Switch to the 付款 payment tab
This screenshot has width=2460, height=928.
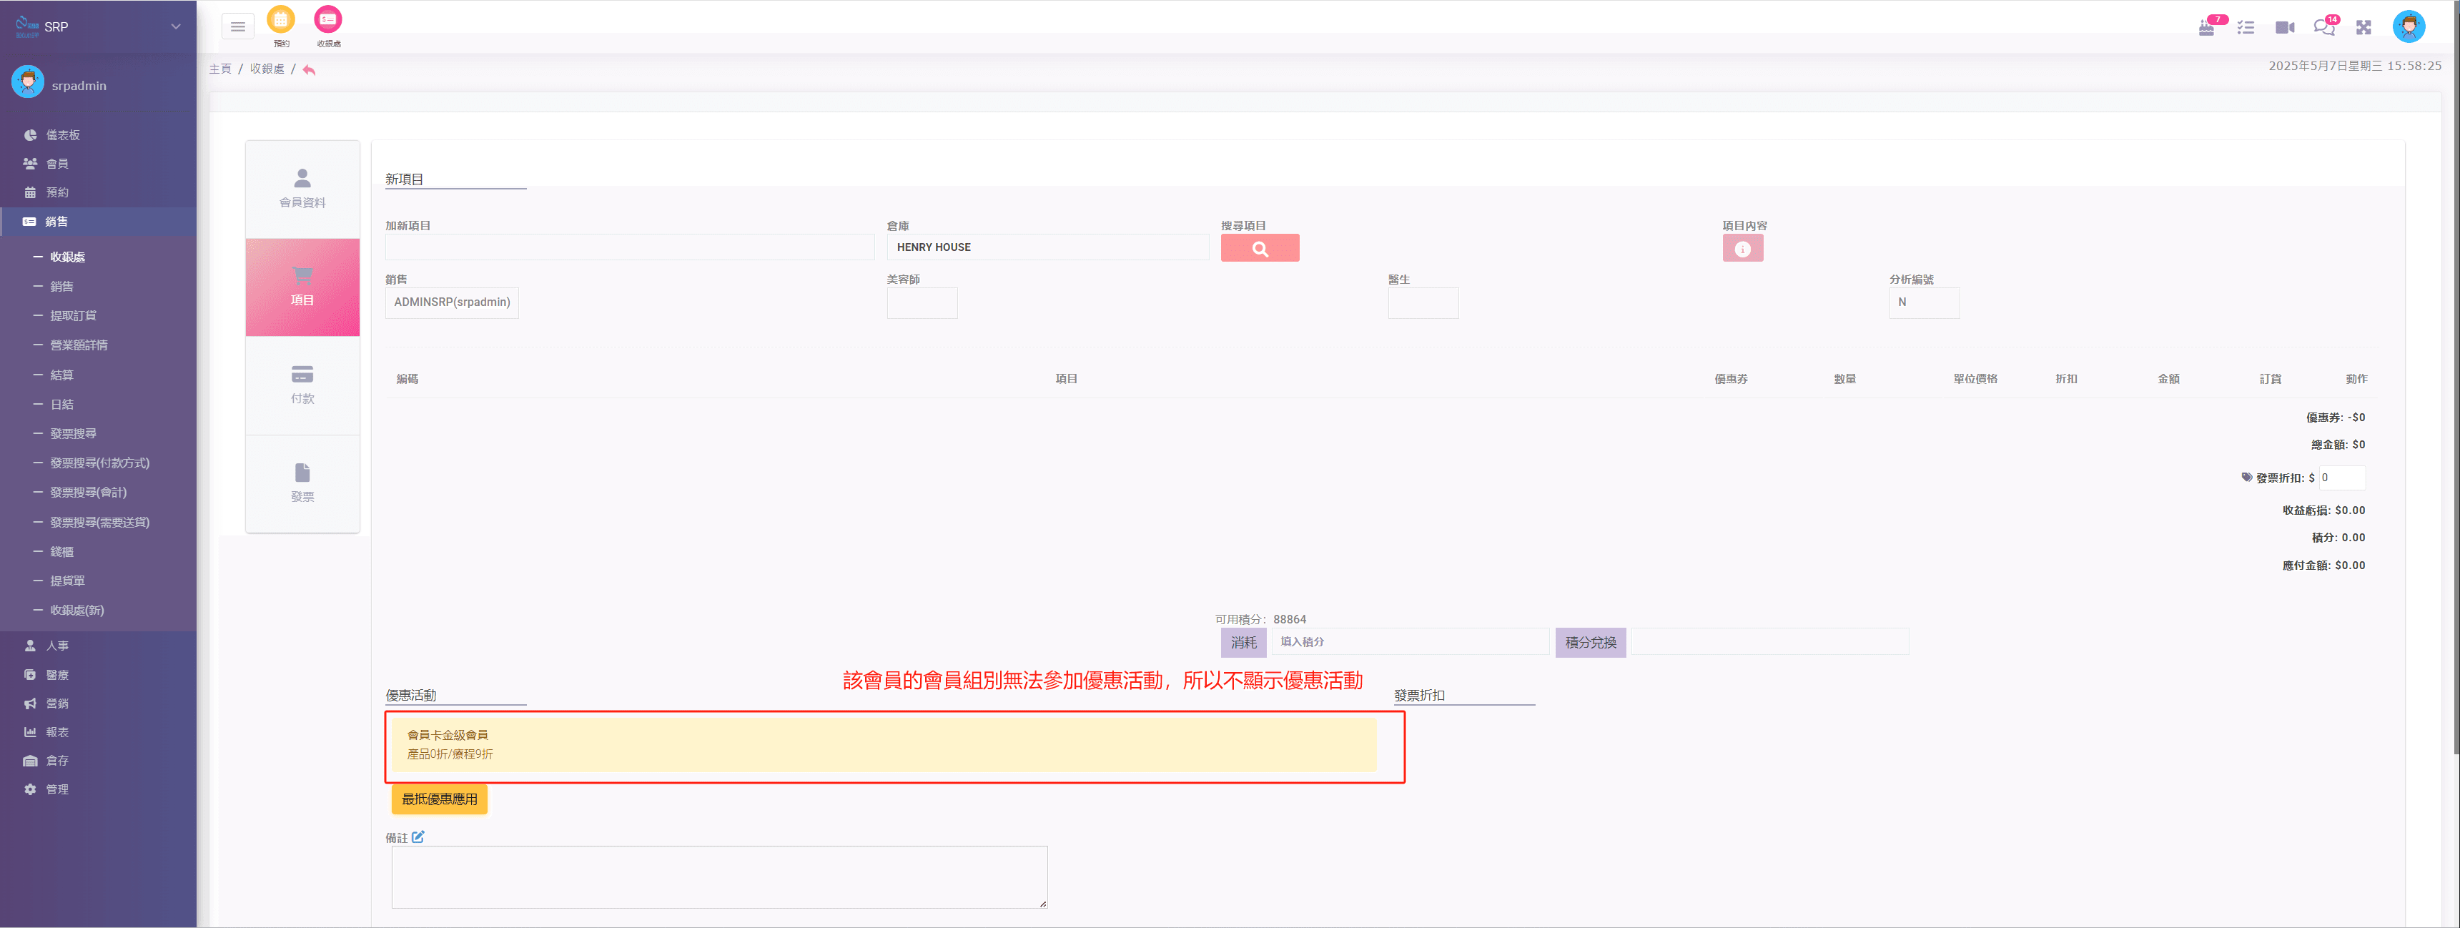(x=302, y=385)
